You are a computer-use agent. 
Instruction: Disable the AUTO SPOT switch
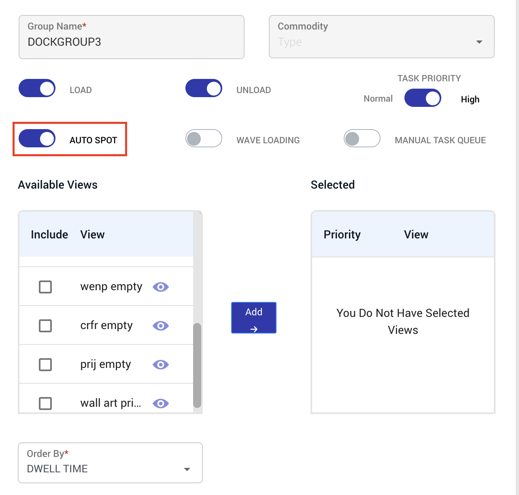click(x=37, y=138)
